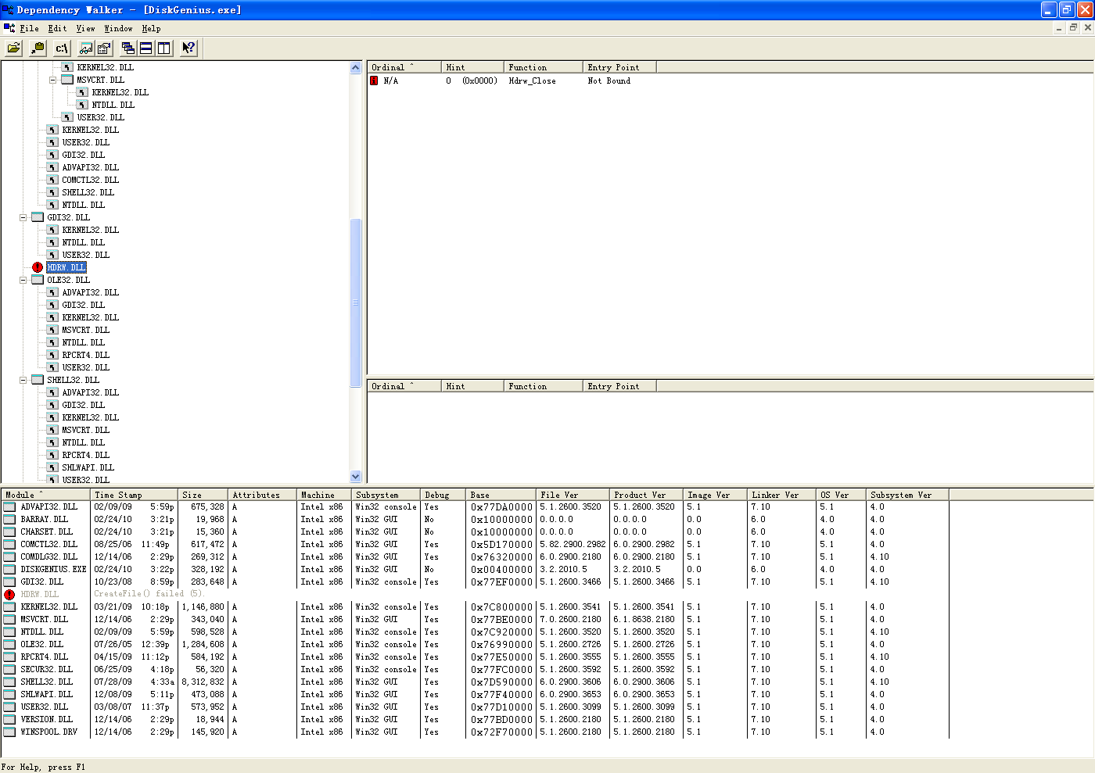Sort module list by Subsystem column
1095x773 pixels.
click(x=386, y=495)
